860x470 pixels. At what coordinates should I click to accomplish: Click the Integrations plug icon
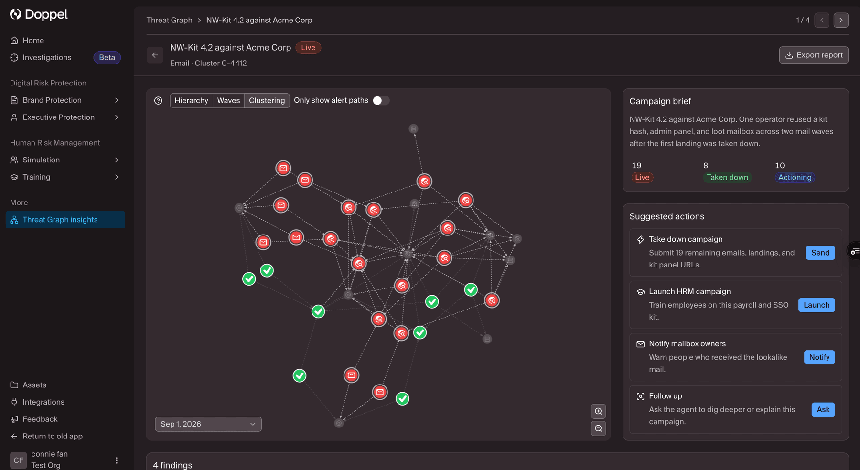pos(14,402)
